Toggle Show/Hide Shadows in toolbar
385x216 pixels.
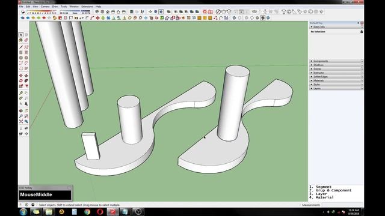coord(23,12)
